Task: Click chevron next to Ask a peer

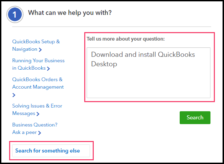Action: coord(40,133)
